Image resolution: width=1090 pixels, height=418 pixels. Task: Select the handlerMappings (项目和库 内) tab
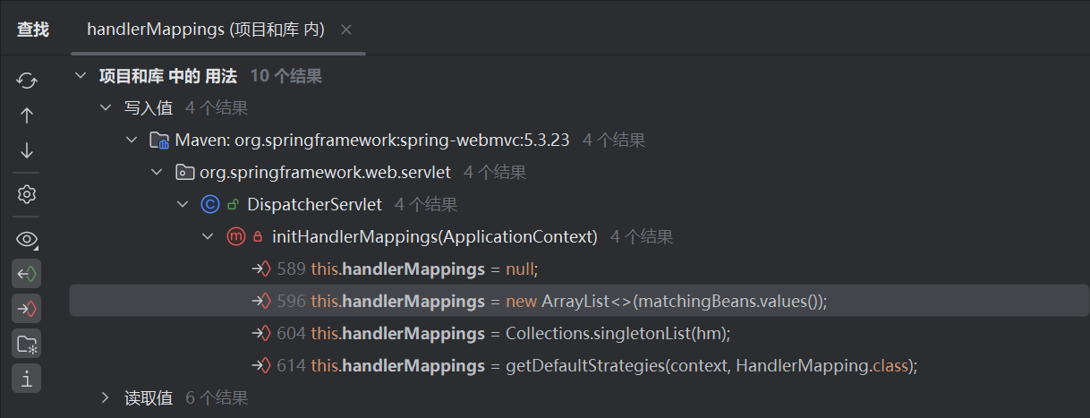(x=205, y=30)
